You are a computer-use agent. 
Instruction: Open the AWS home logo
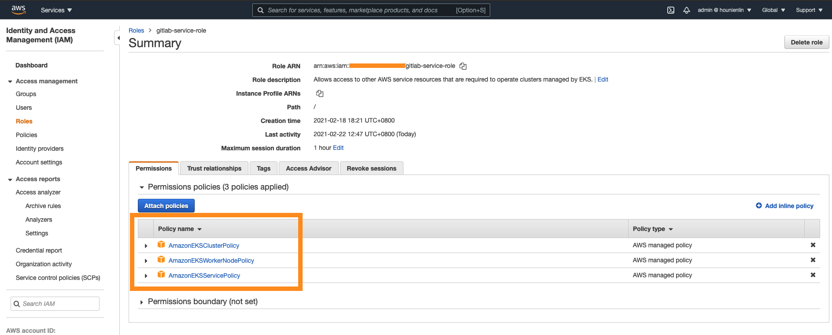point(18,10)
